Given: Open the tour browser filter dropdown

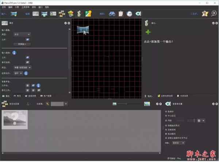Looking at the screenshot, I should pyautogui.click(x=59, y=104).
